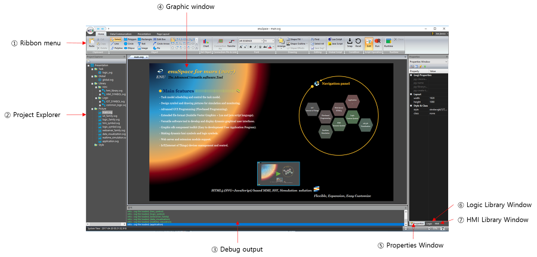The width and height of the screenshot is (537, 257).
Task: Click Select All in Editing group
Action: (x=319, y=44)
